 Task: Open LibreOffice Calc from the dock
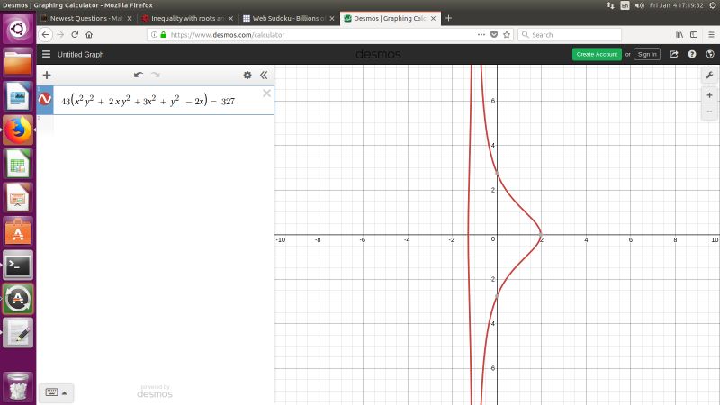click(18, 164)
